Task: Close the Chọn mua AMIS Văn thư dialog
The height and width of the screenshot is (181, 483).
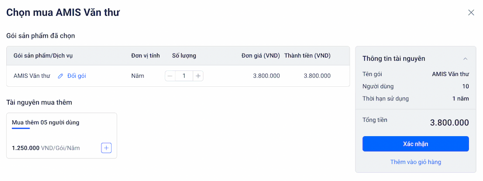Action: [x=471, y=13]
